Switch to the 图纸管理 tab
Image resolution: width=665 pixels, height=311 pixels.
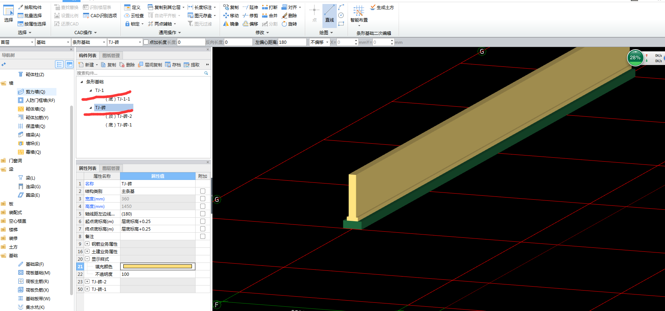(111, 55)
